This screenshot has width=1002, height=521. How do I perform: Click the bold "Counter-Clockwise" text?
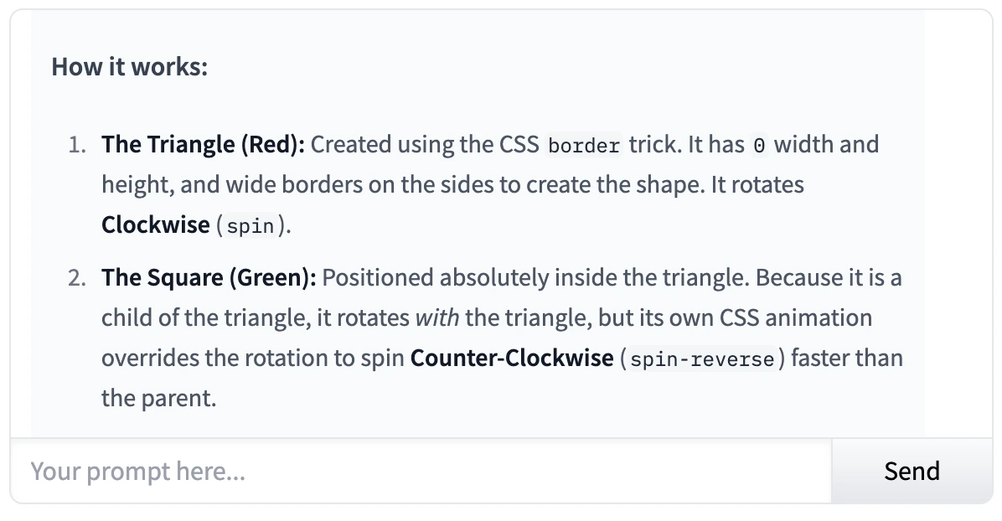point(512,359)
